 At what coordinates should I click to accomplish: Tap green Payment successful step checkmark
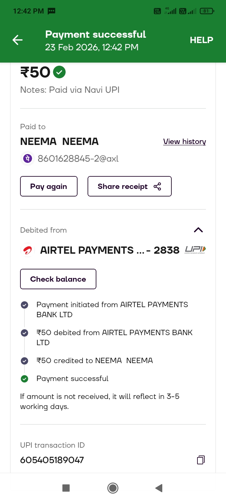24,379
